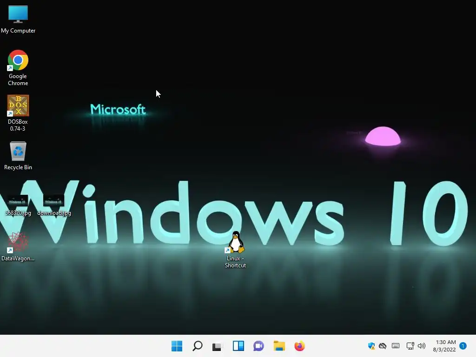The height and width of the screenshot is (357, 476).
Task: Open Teams Chat from the taskbar
Action: pos(258,346)
